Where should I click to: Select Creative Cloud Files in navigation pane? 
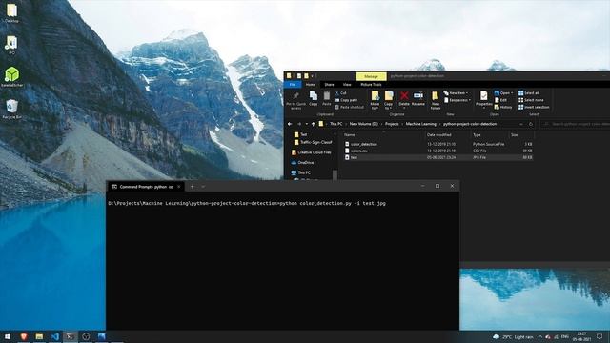[312, 152]
